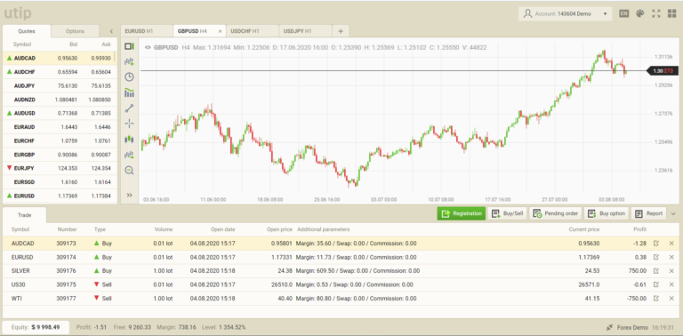Close the SILVER order 309176
The height and width of the screenshot is (336, 683).
(x=671, y=271)
